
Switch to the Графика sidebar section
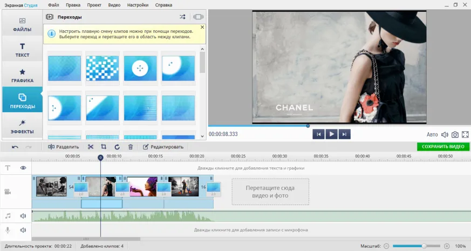click(x=22, y=76)
